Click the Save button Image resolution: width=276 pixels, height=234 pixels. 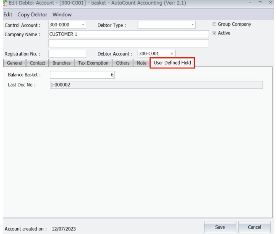coord(220,227)
